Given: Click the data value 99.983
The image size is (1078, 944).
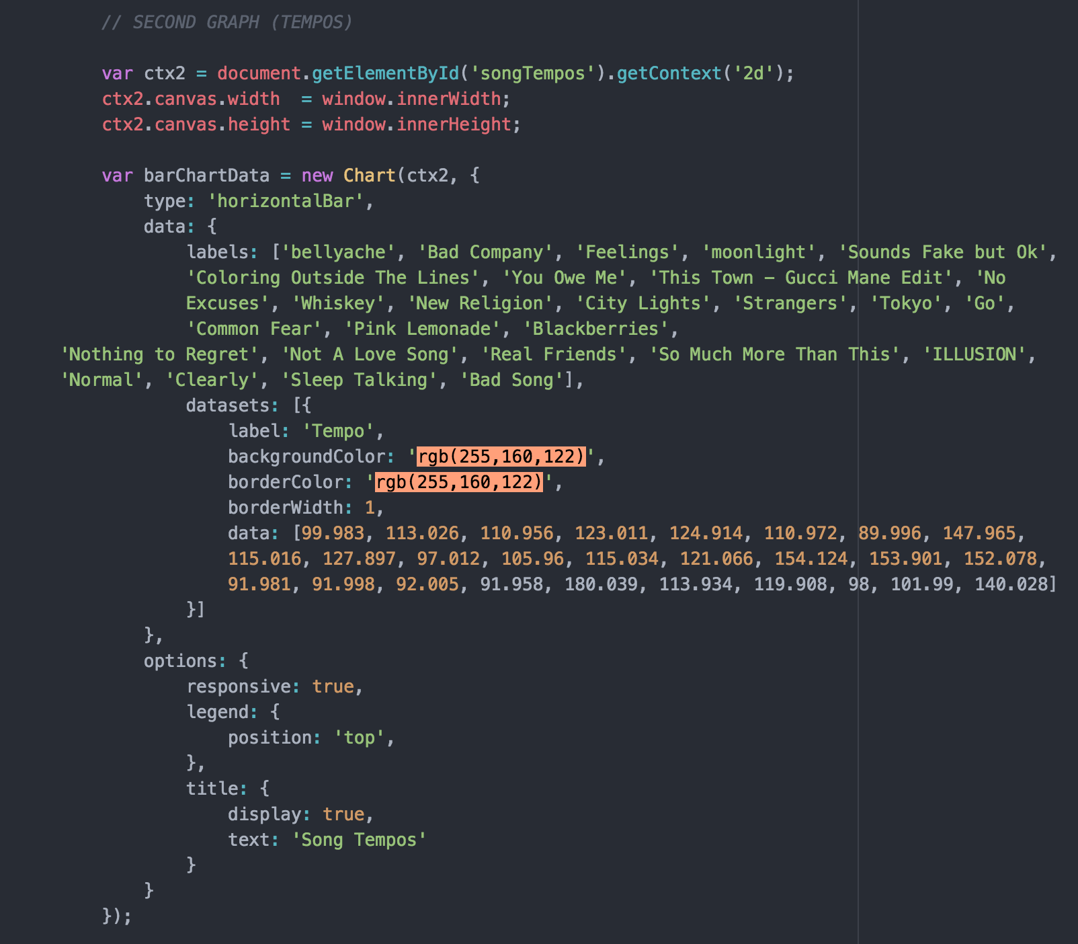Looking at the screenshot, I should click(333, 533).
